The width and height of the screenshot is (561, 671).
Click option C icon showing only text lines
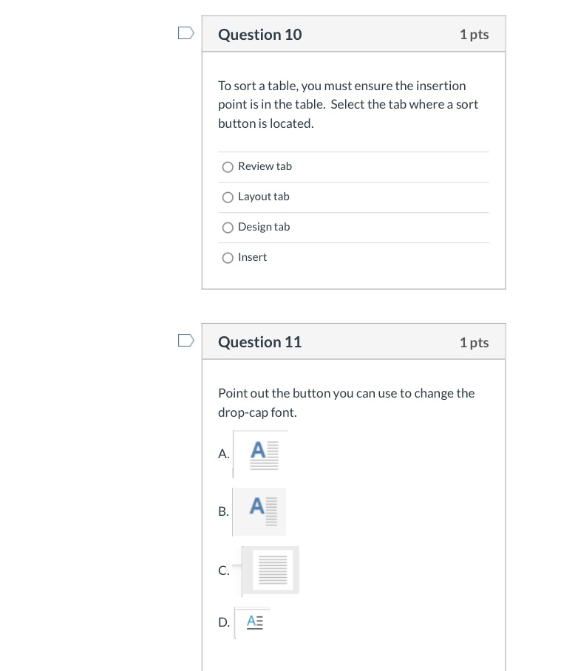coord(271,570)
